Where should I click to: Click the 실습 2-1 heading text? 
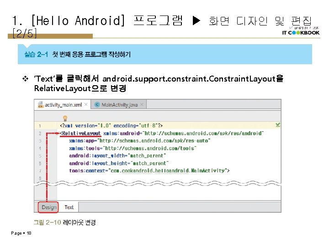[77, 54]
